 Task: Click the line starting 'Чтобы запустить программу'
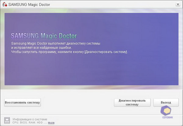[x=70, y=52]
